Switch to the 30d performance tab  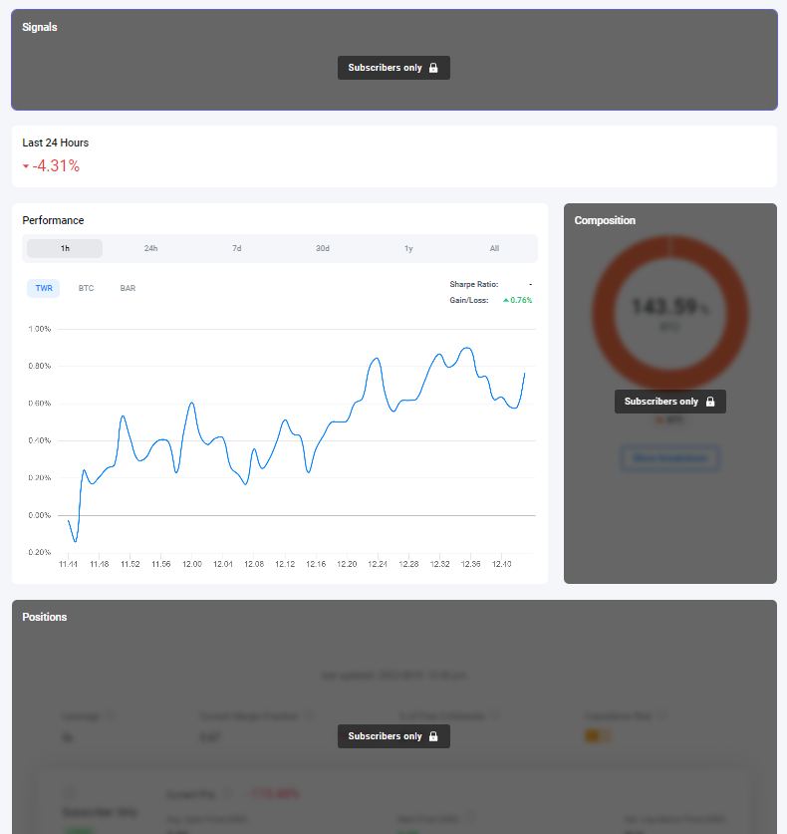click(323, 248)
